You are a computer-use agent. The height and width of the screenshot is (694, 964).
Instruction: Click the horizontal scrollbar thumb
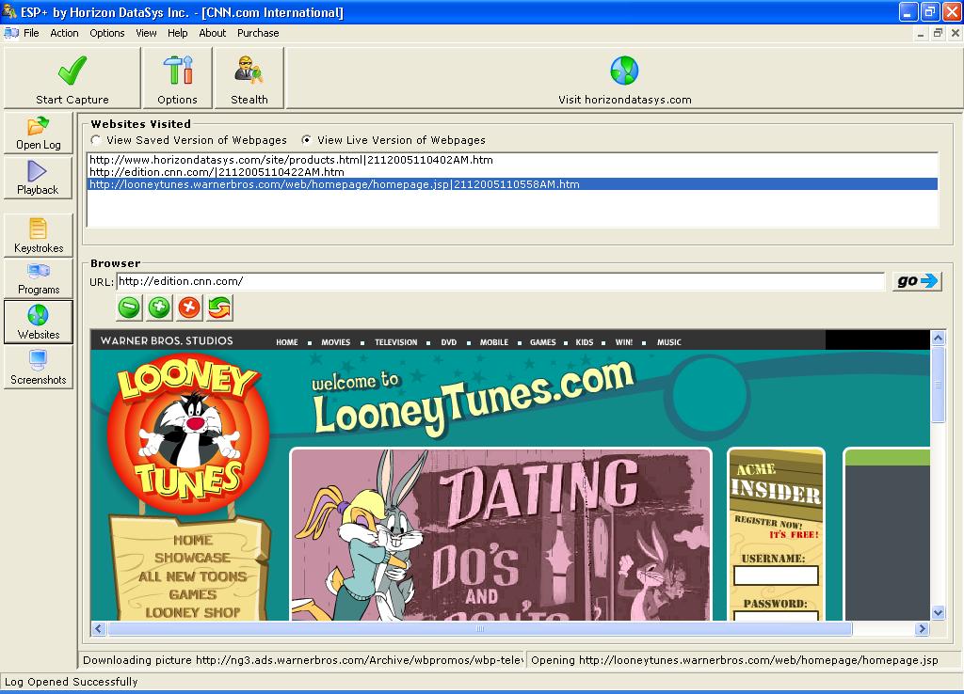coord(479,628)
